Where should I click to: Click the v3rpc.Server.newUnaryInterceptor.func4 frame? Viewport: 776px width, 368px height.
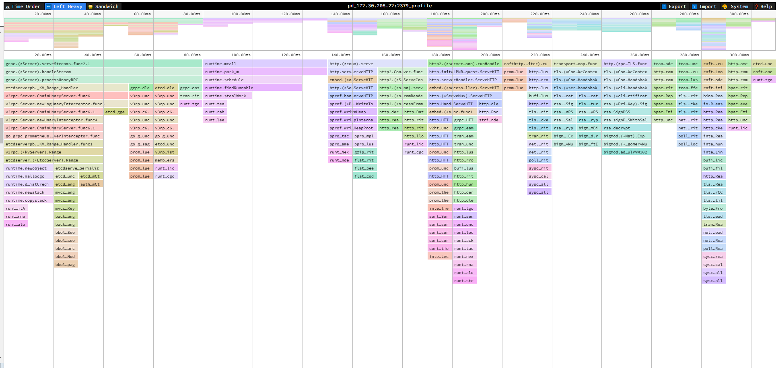54,120
